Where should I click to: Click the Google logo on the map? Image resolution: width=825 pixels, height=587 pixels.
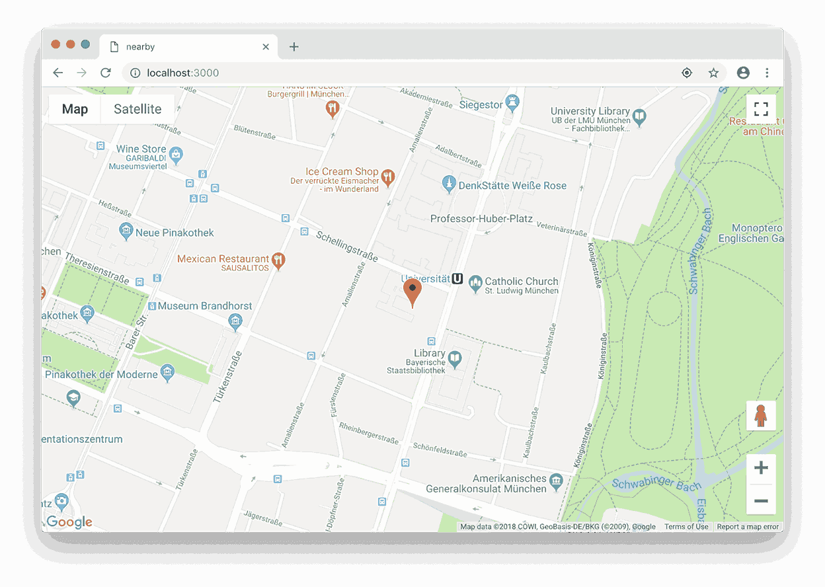pos(69,522)
